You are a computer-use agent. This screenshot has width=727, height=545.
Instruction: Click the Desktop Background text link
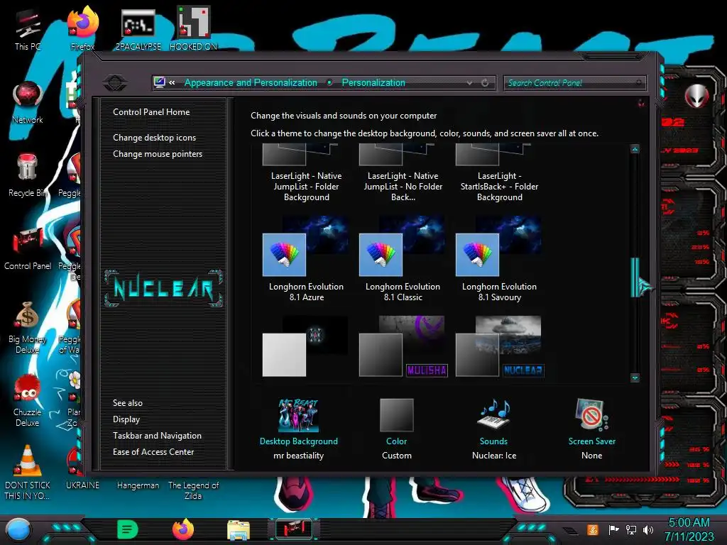(299, 441)
